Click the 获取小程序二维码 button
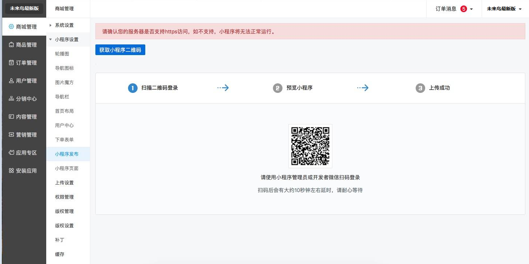This screenshot has width=529, height=264. 120,50
